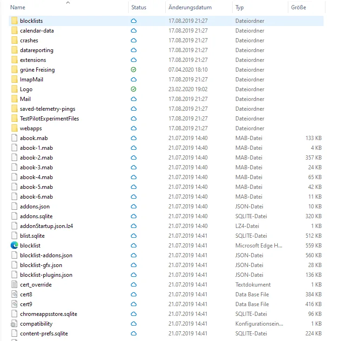344x341 pixels.
Task: Click the 133 KB size value
Action: tap(313, 138)
